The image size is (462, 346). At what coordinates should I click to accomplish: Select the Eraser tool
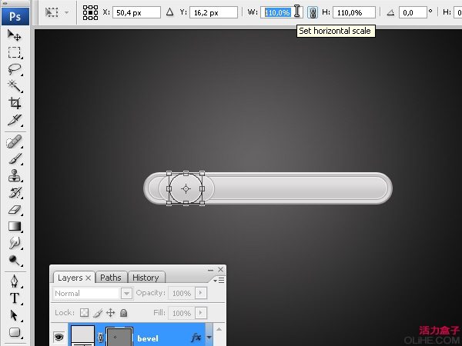14,209
